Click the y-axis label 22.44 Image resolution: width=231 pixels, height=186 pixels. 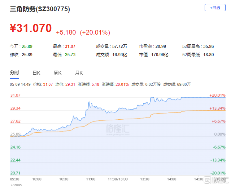pos(15,160)
